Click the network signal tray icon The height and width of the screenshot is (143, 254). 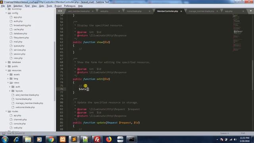(231, 139)
